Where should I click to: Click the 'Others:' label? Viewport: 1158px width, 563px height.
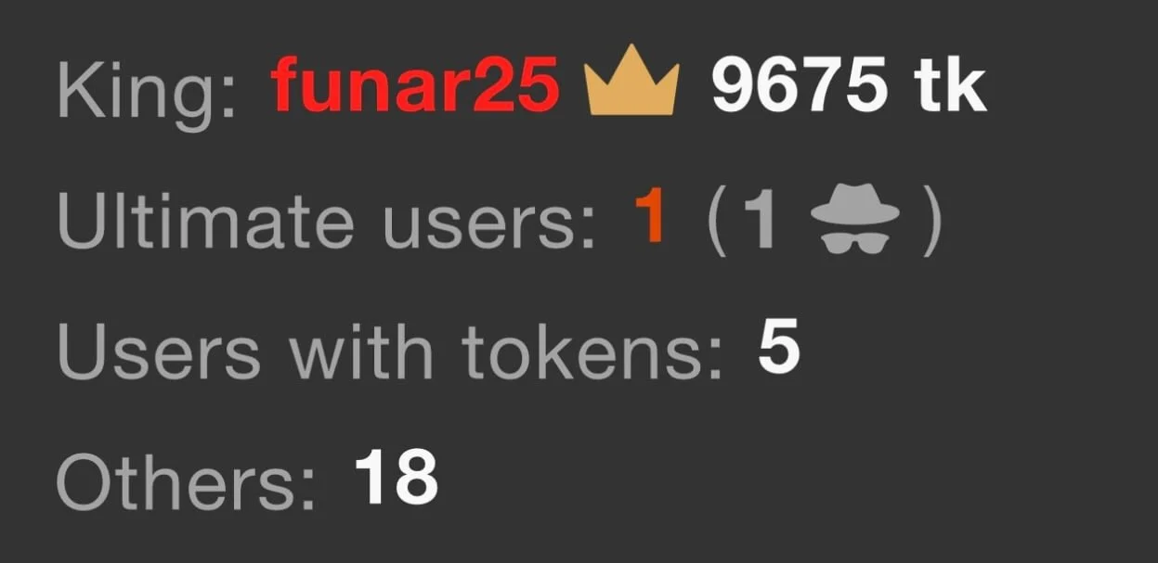point(186,484)
